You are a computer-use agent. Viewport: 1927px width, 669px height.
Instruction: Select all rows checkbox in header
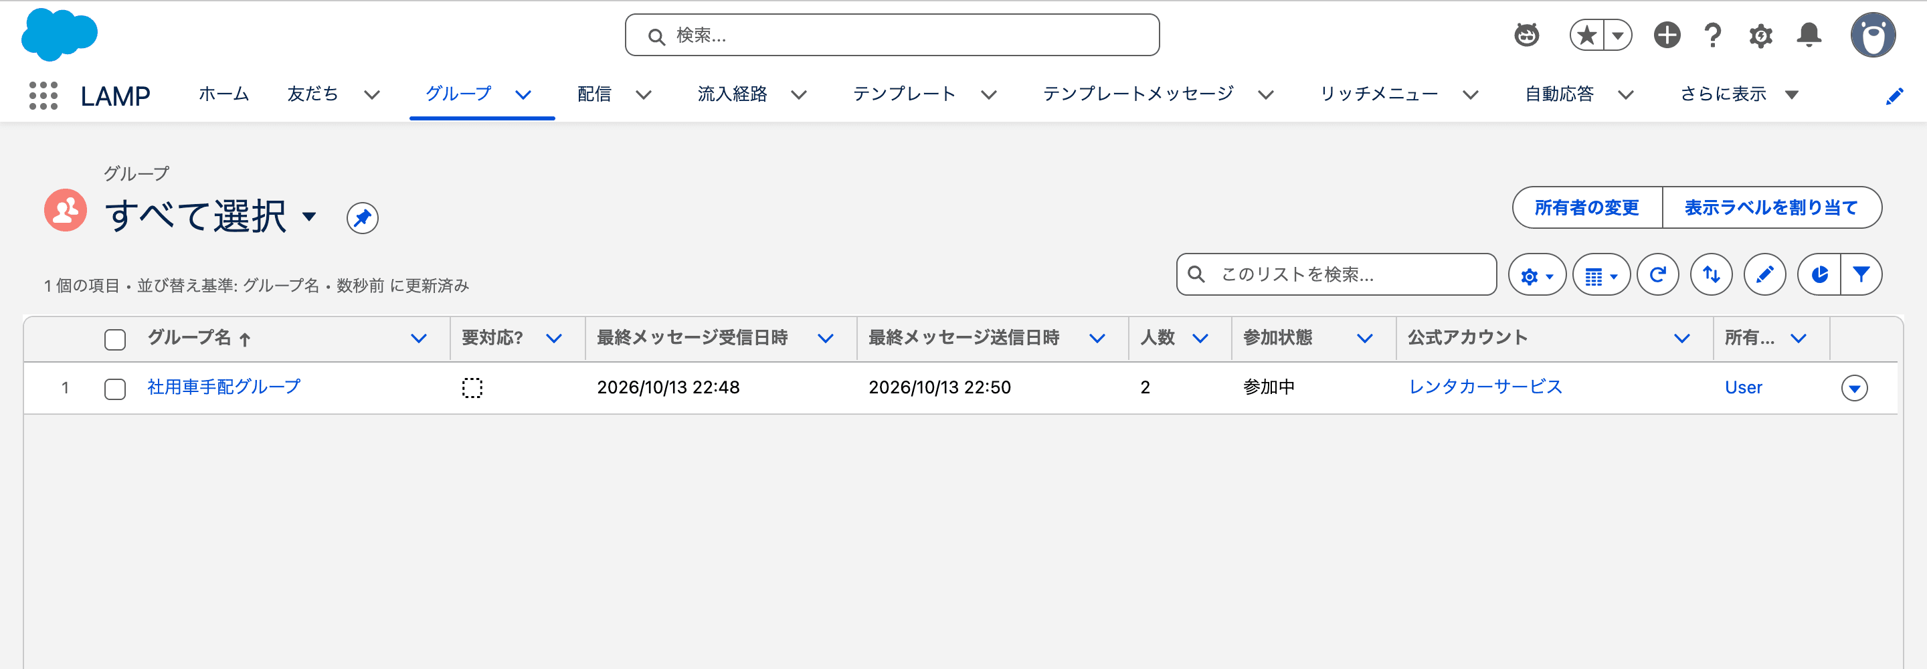click(115, 339)
